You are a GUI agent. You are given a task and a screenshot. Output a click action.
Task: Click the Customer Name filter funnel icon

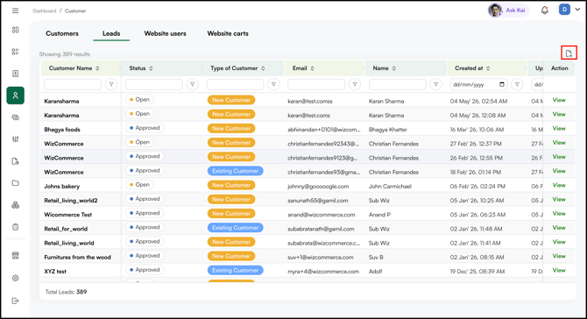coord(111,84)
